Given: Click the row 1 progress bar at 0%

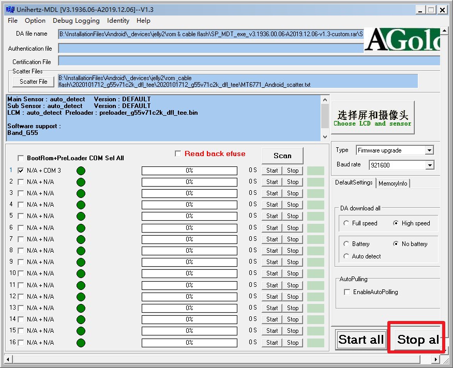Looking at the screenshot, I should tap(189, 171).
